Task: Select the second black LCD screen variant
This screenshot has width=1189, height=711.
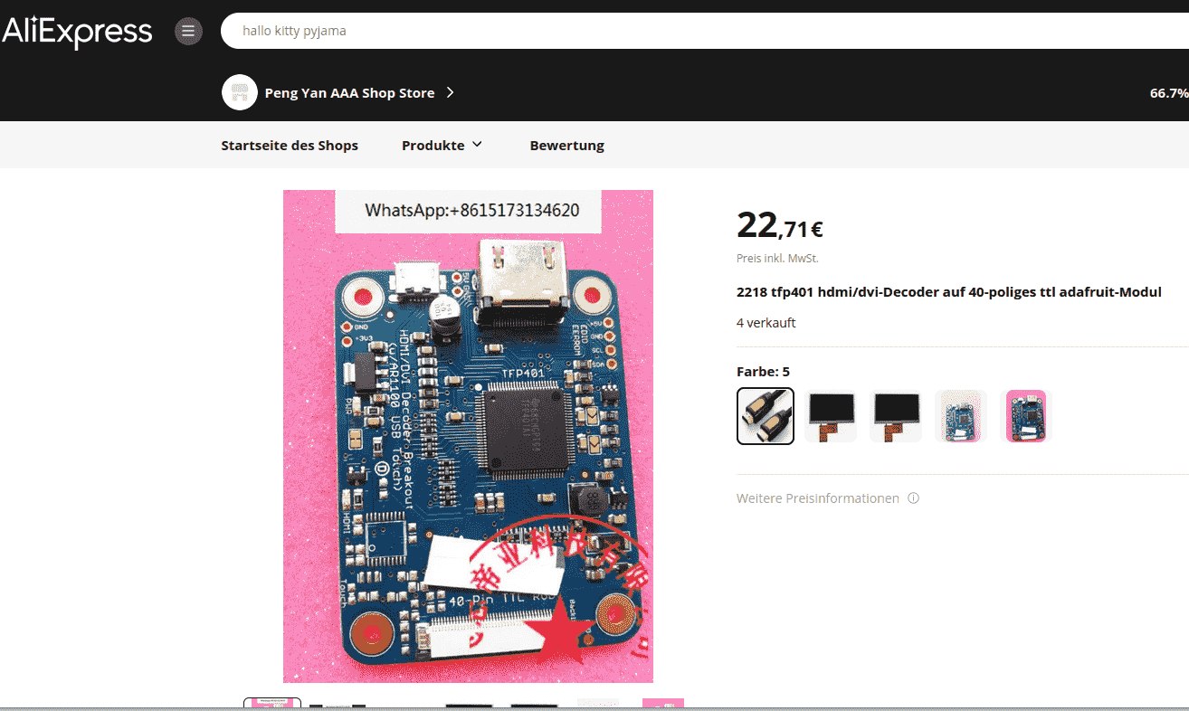Action: (831, 416)
